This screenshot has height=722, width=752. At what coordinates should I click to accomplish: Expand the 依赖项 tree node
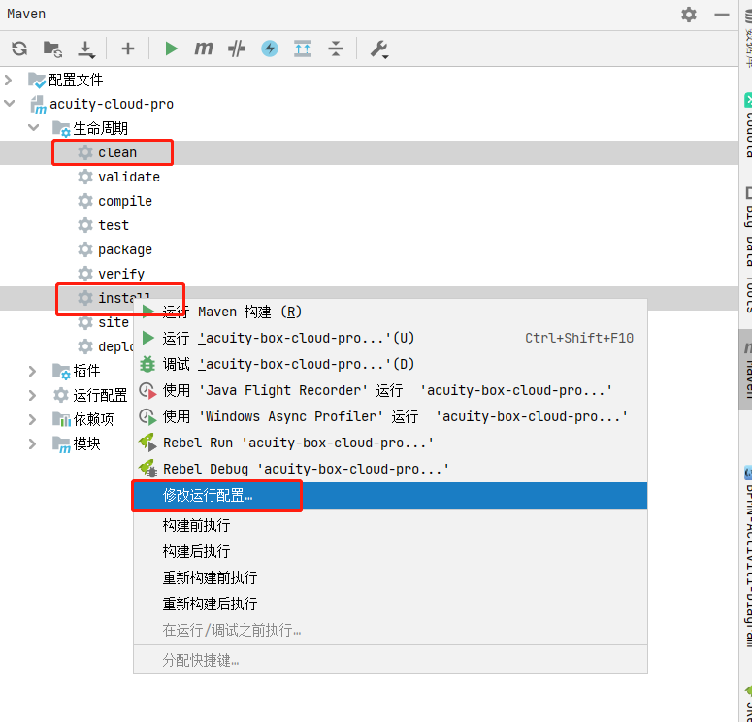tap(34, 419)
